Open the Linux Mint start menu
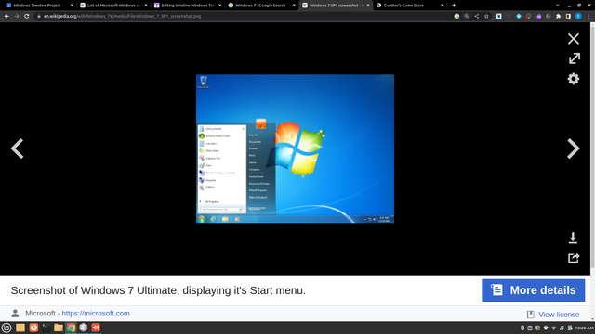 pos(7,328)
